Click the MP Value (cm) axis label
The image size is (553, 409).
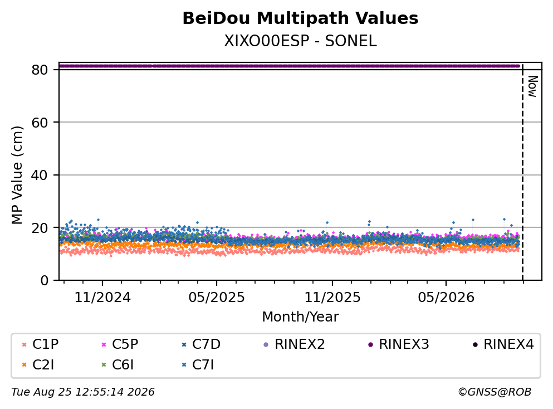pos(17,175)
